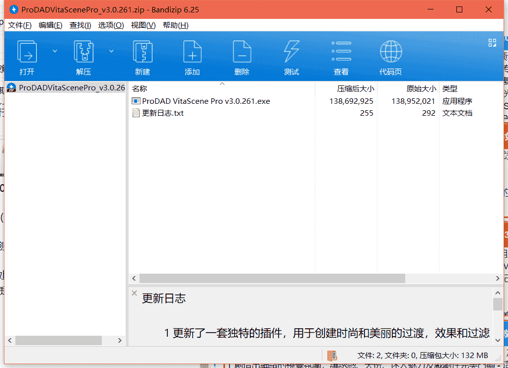Open the 视图(V) menu
508x368 pixels.
(x=143, y=25)
